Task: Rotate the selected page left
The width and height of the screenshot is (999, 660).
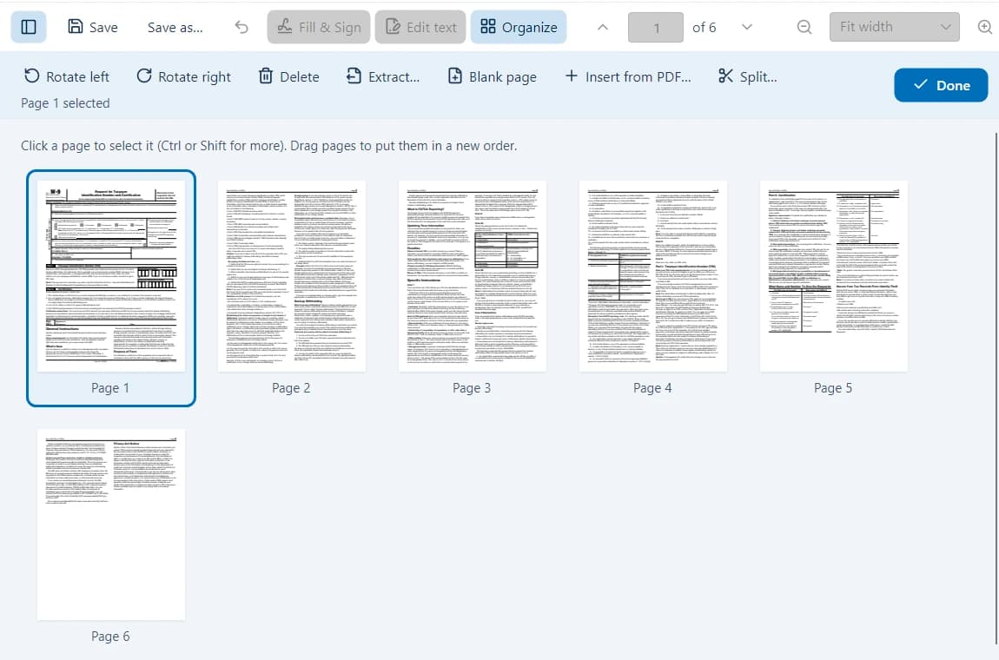Action: (x=66, y=76)
